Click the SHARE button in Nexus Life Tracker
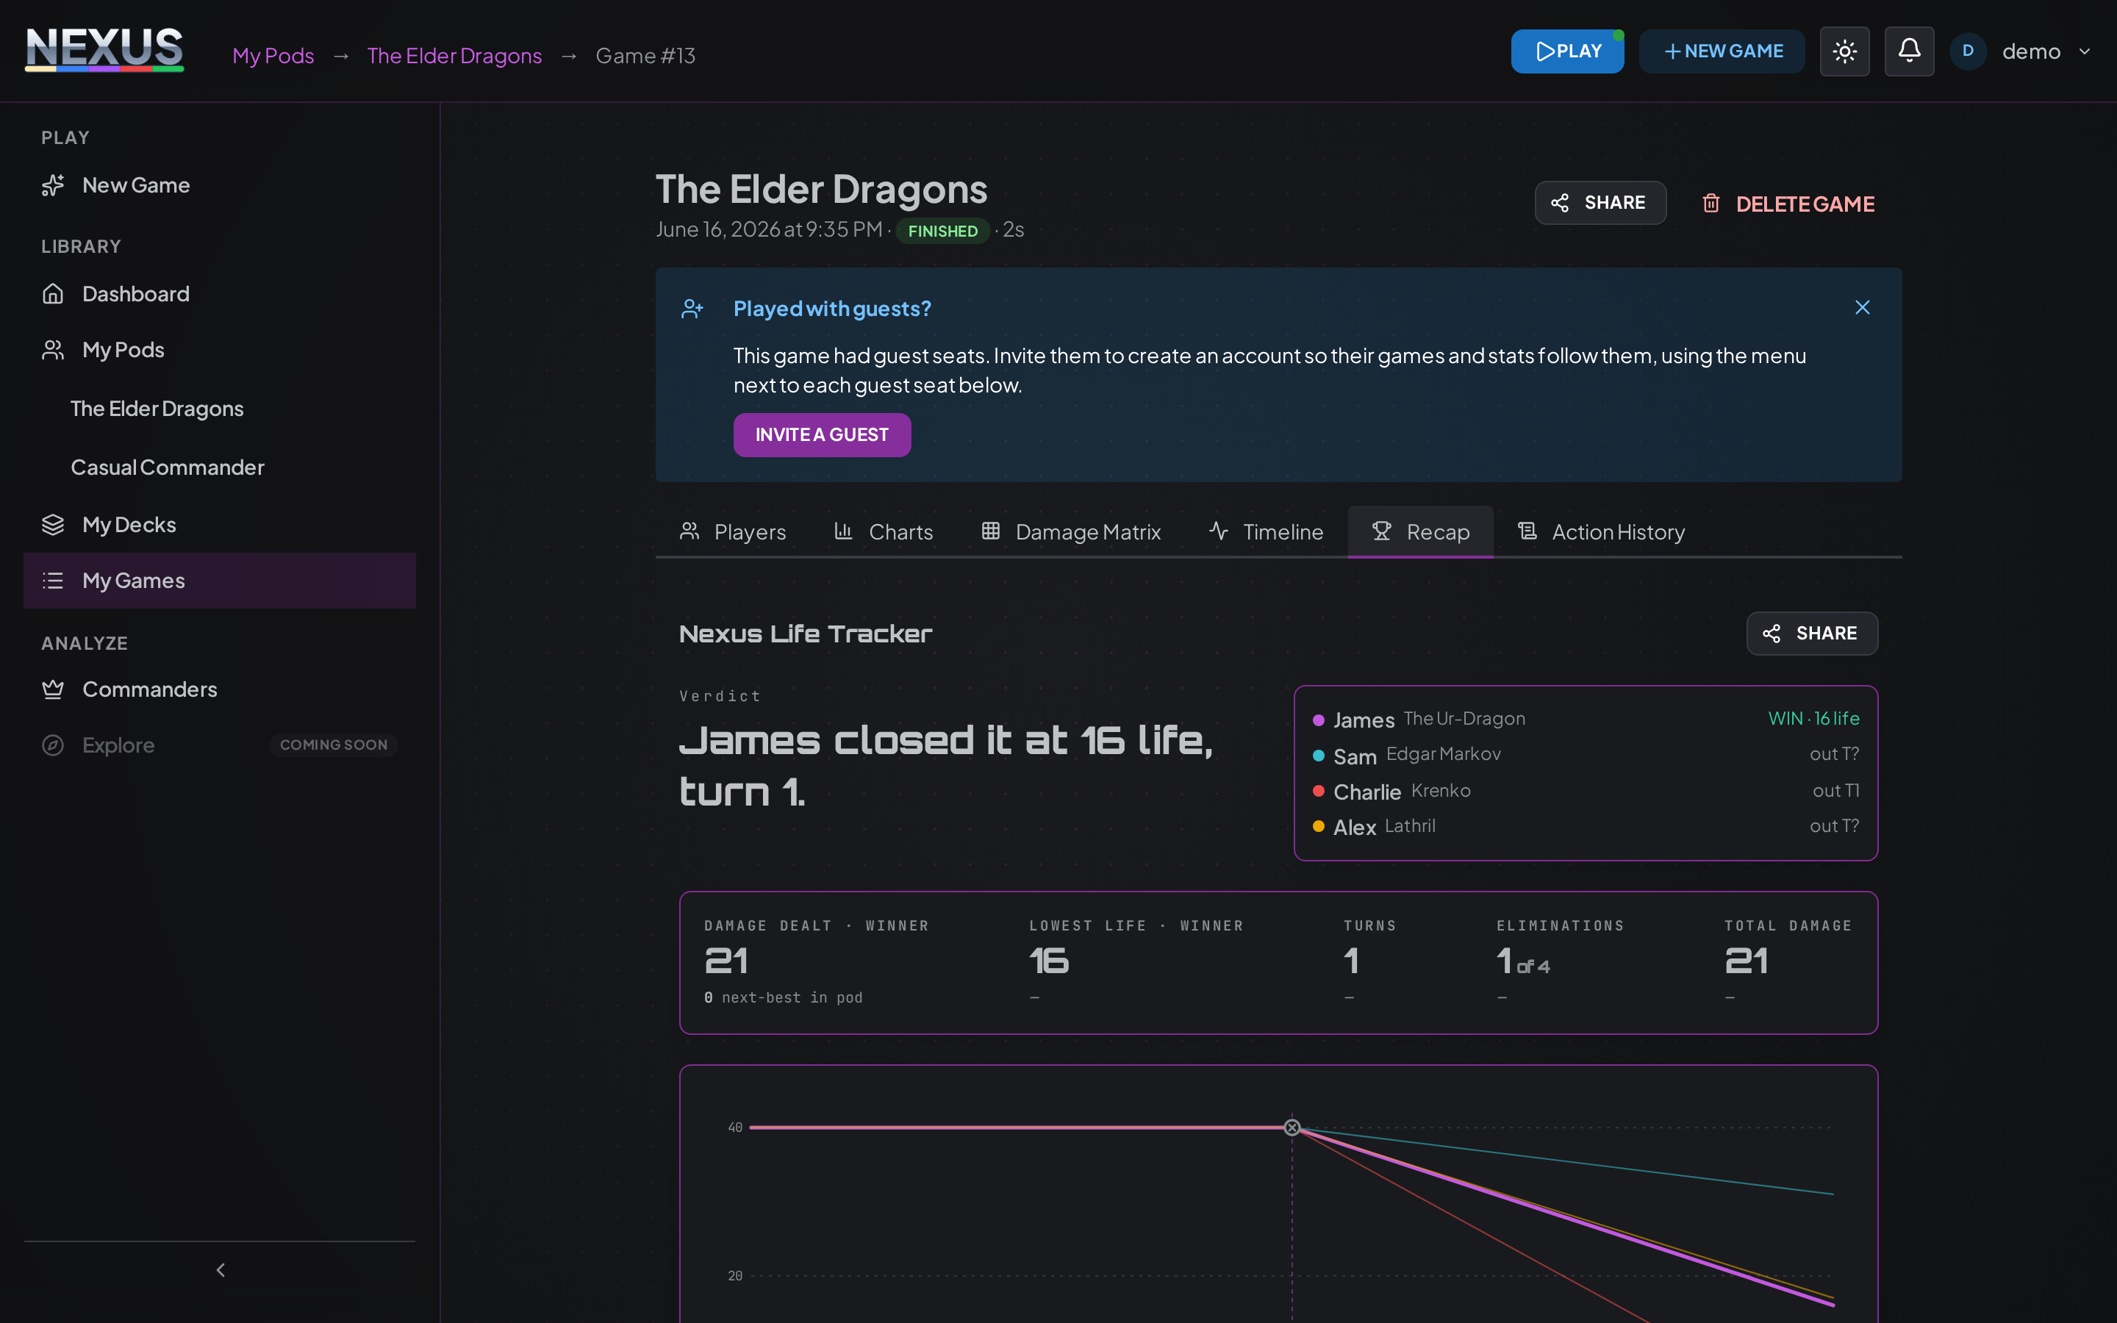The image size is (2117, 1323). point(1812,634)
